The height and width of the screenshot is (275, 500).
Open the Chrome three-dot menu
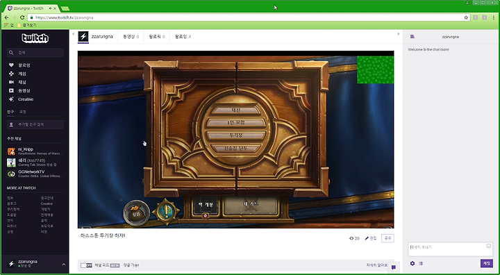pos(494,17)
